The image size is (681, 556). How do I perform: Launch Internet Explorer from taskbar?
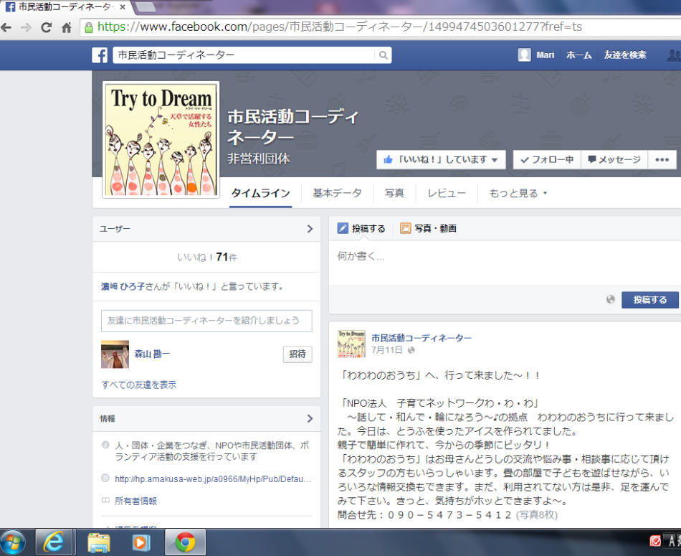coord(54,542)
